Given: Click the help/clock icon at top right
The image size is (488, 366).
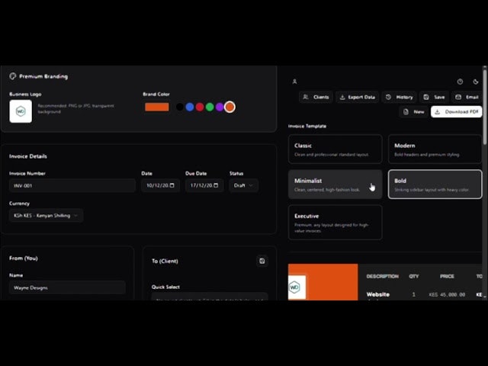Looking at the screenshot, I should (460, 82).
